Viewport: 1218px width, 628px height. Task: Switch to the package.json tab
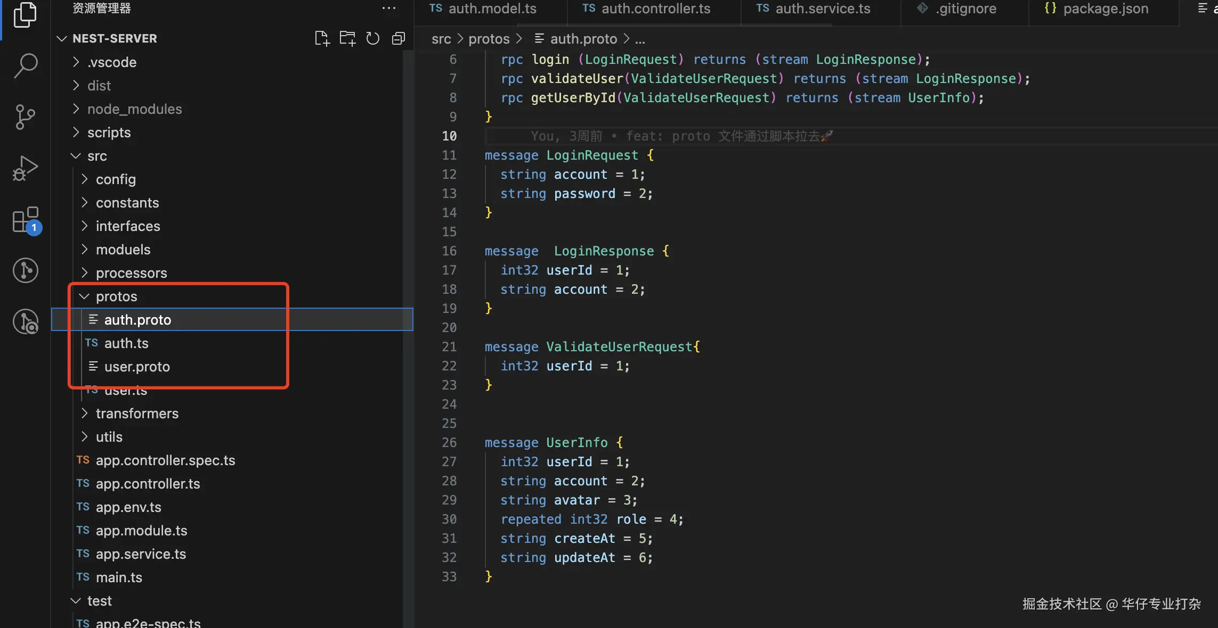[x=1105, y=9]
